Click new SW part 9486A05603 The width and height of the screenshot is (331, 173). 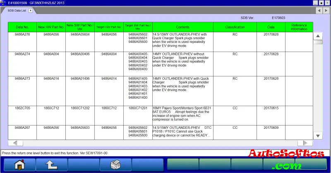click(80, 128)
